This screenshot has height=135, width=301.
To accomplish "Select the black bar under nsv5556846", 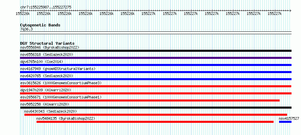I will point(156,51).
